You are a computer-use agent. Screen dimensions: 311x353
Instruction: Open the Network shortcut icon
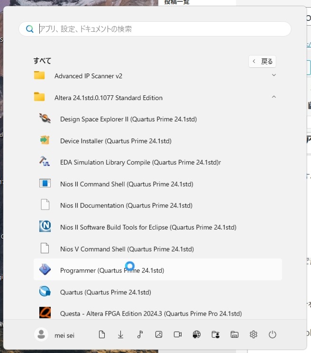pyautogui.click(x=197, y=334)
